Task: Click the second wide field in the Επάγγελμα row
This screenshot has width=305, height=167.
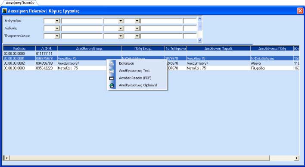Action: pos(162,21)
